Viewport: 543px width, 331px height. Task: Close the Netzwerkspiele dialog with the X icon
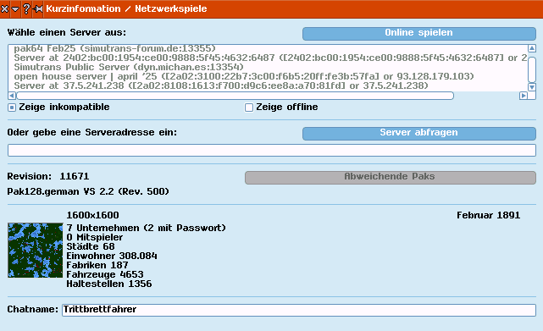coord(4,9)
